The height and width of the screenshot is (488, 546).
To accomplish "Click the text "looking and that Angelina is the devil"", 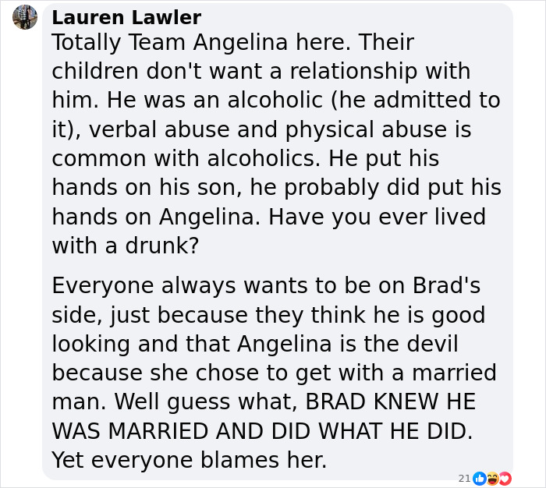I will 255,344.
